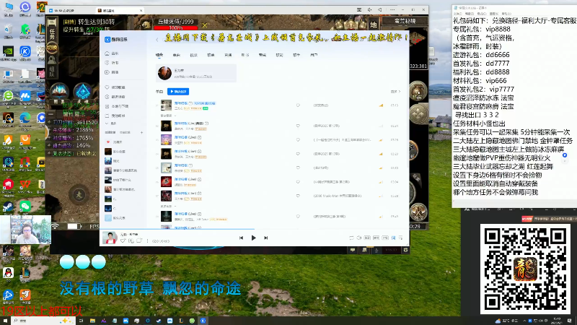The height and width of the screenshot is (325, 577).
Task: Open the three-dot more menu in player bar
Action: tap(148, 240)
